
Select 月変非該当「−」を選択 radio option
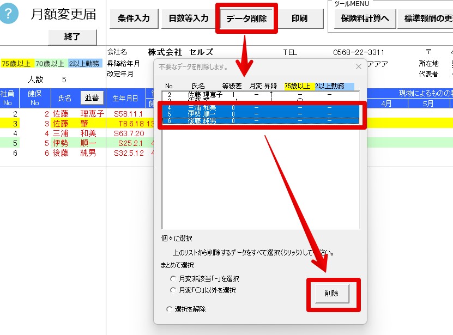tap(205, 279)
